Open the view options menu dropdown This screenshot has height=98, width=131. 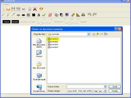pyautogui.click(x=106, y=34)
